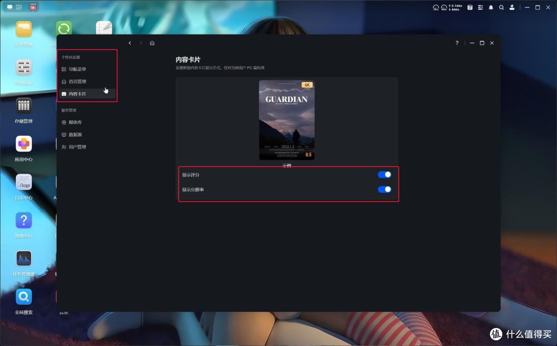This screenshot has height=346, width=557.
Task: Click the pinned video app in top bar
Action: pos(33,7)
